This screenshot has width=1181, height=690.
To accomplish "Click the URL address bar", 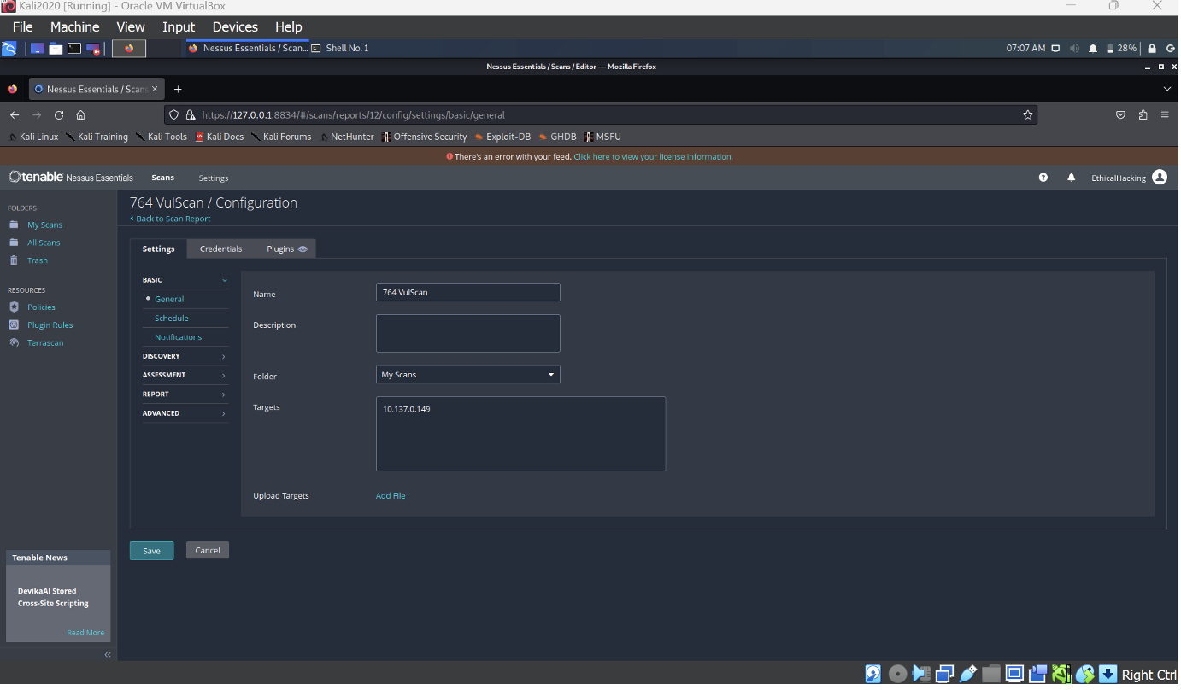I will pyautogui.click(x=600, y=114).
